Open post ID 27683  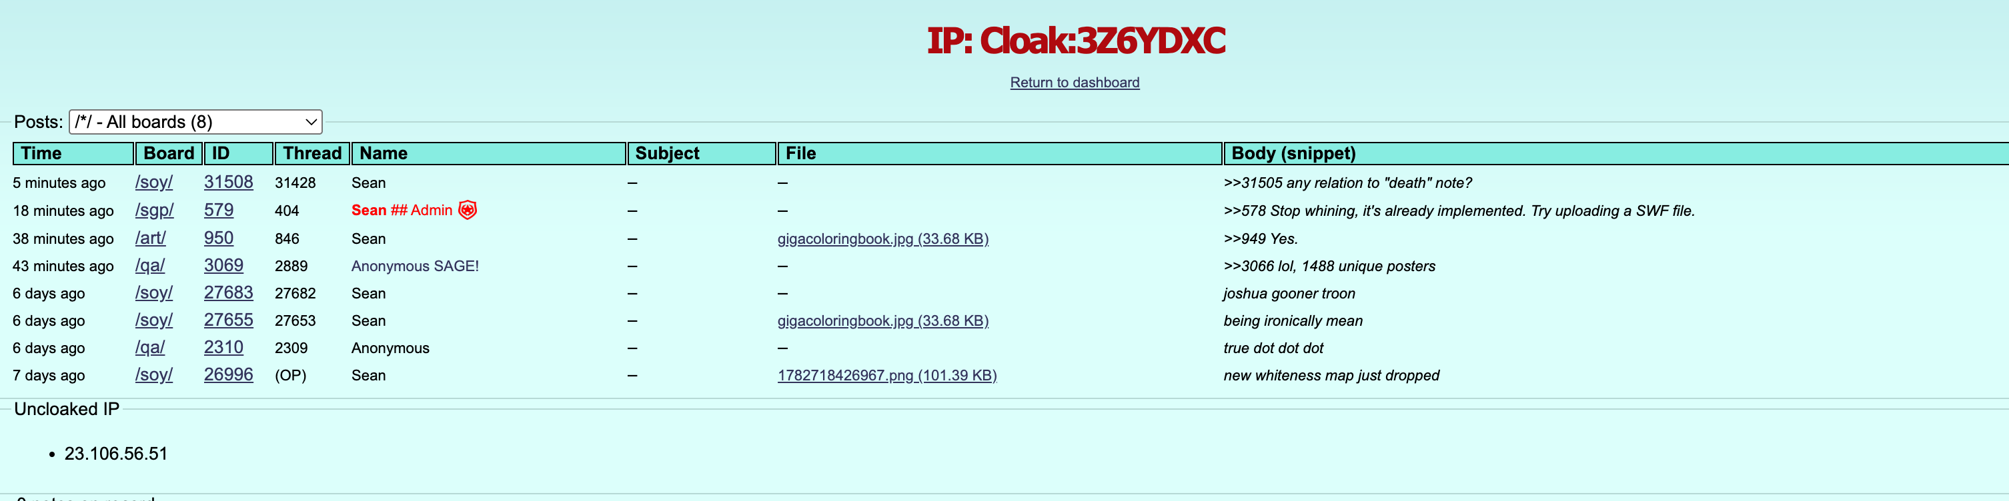(229, 293)
